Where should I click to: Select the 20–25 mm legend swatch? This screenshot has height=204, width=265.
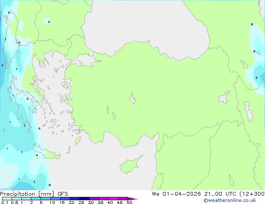coord(74,199)
